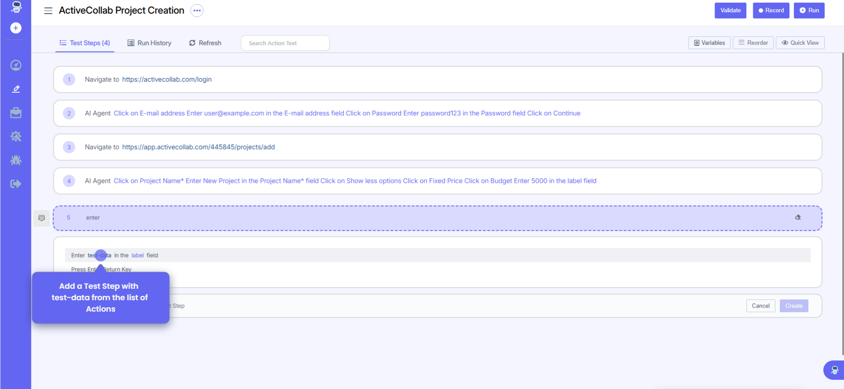
Task: Open the three-dot project options menu
Action: (x=197, y=11)
